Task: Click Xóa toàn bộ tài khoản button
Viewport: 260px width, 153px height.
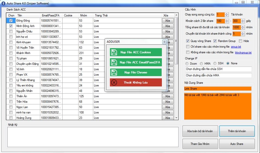Action: [x=200, y=131]
